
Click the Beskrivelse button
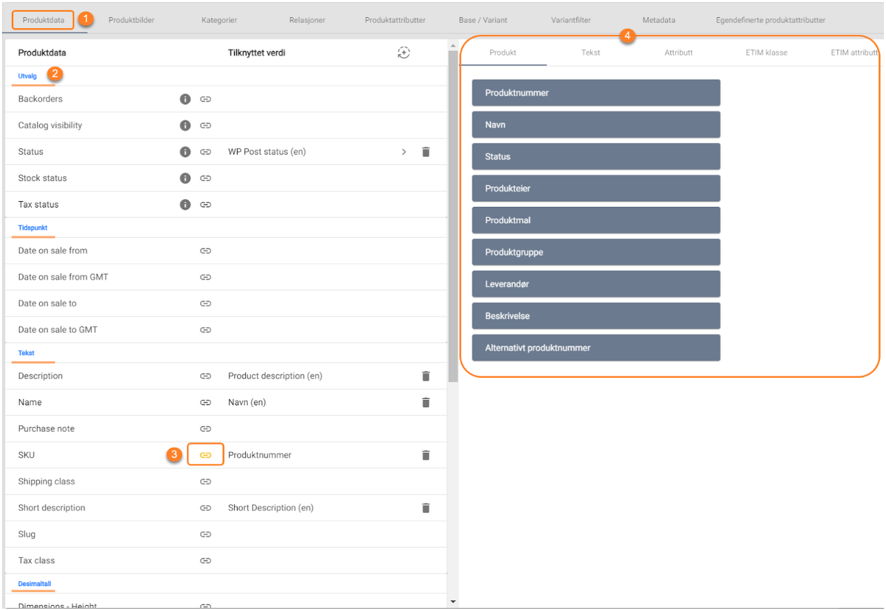596,316
